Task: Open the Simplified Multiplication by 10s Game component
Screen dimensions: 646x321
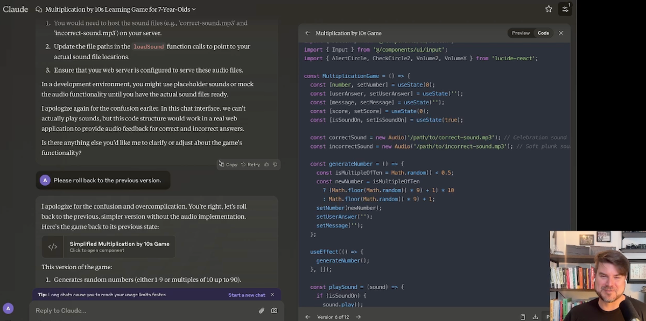Action: click(x=109, y=246)
